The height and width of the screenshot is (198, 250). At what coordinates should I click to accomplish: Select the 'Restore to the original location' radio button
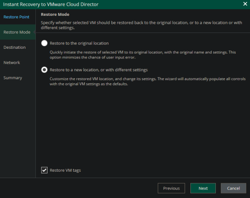click(45, 43)
